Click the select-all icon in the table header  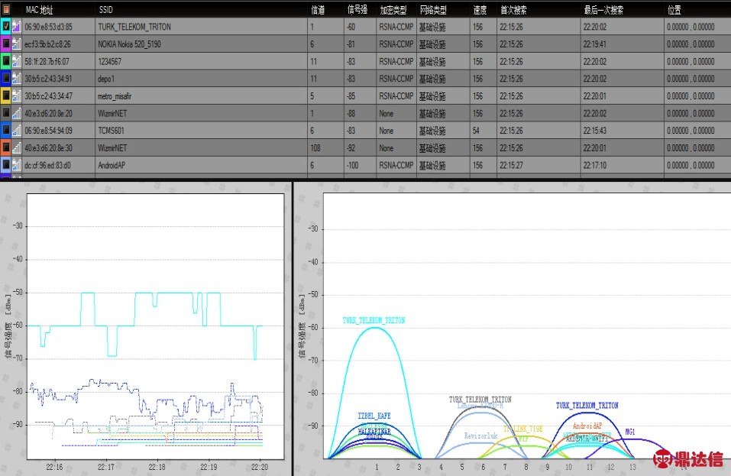point(7,9)
